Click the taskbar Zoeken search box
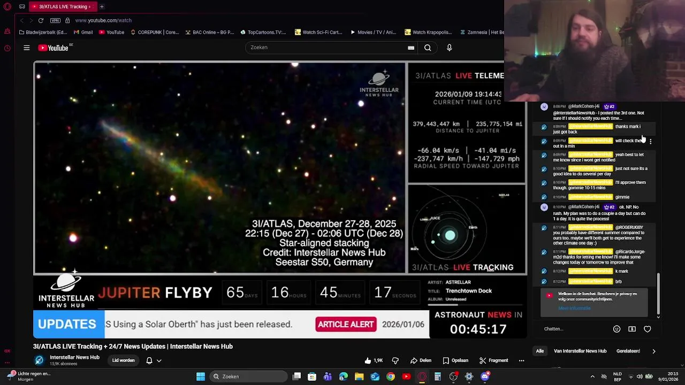This screenshot has height=385, width=685. [x=248, y=376]
